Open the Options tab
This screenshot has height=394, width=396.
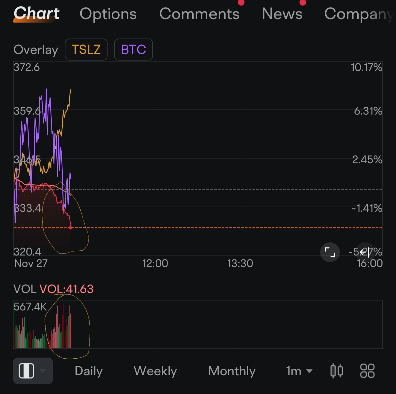(x=108, y=14)
